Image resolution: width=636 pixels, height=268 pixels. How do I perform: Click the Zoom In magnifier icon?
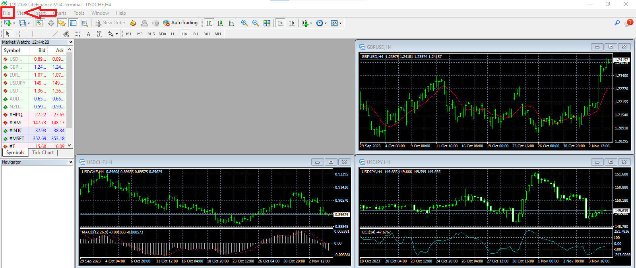(244, 23)
